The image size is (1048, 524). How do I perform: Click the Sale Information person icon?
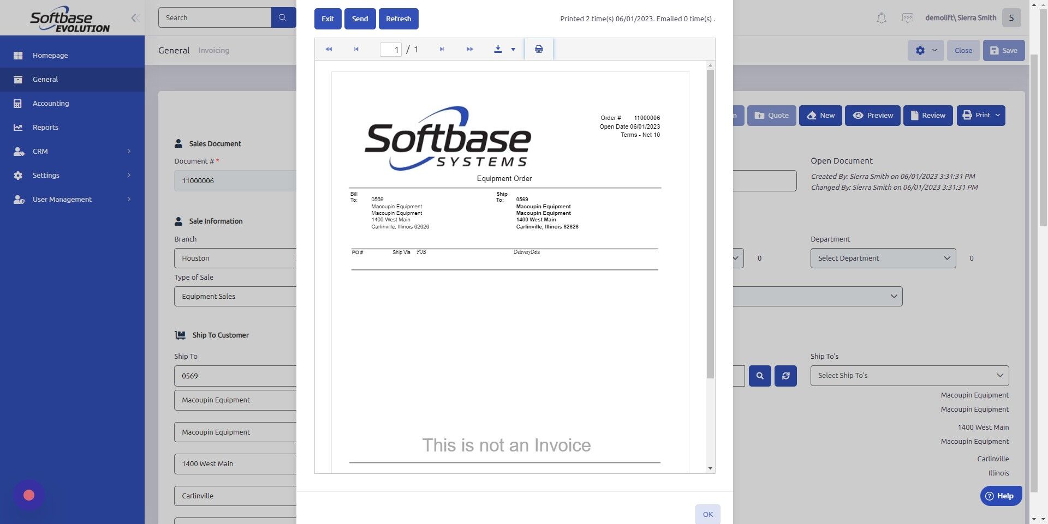(x=178, y=221)
